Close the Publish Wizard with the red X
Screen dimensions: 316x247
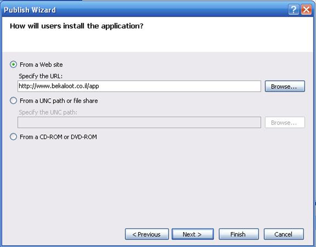(x=307, y=9)
